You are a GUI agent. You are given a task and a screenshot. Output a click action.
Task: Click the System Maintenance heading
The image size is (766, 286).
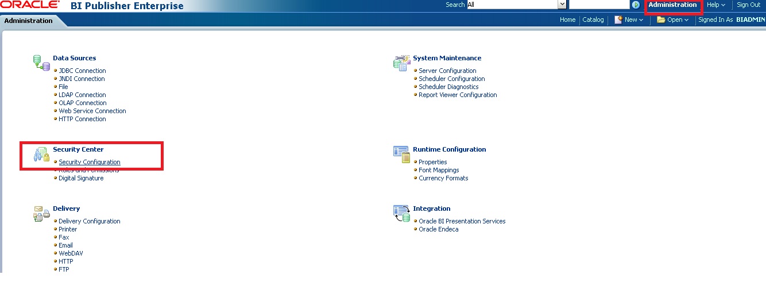447,58
